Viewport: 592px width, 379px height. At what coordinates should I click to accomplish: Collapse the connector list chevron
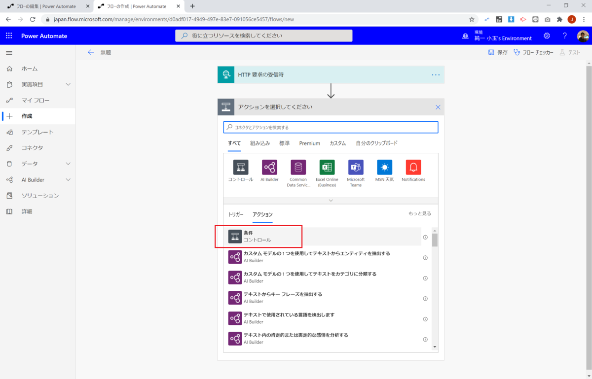click(x=331, y=201)
